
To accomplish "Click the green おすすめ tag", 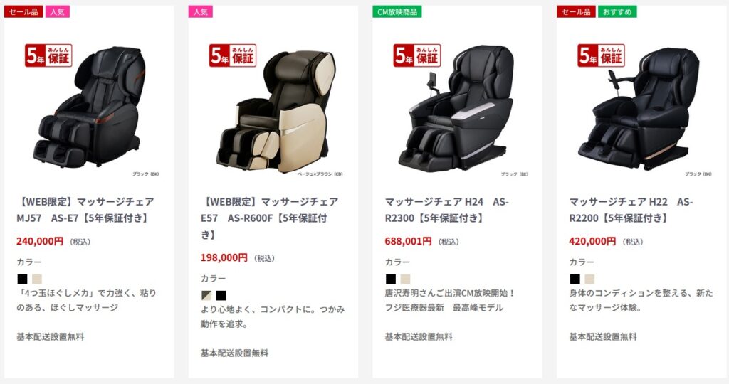I will (617, 11).
